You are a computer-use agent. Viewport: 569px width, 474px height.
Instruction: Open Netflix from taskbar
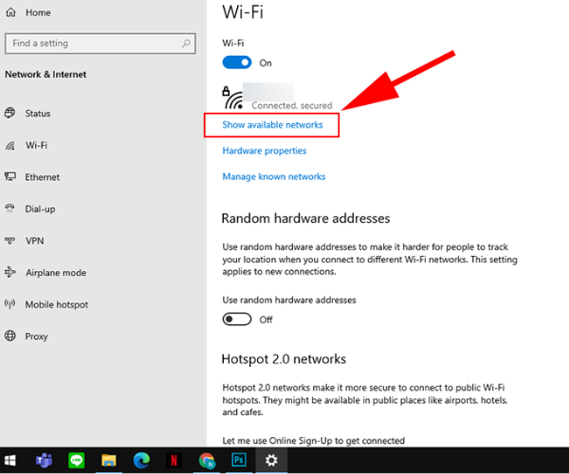pos(174,461)
